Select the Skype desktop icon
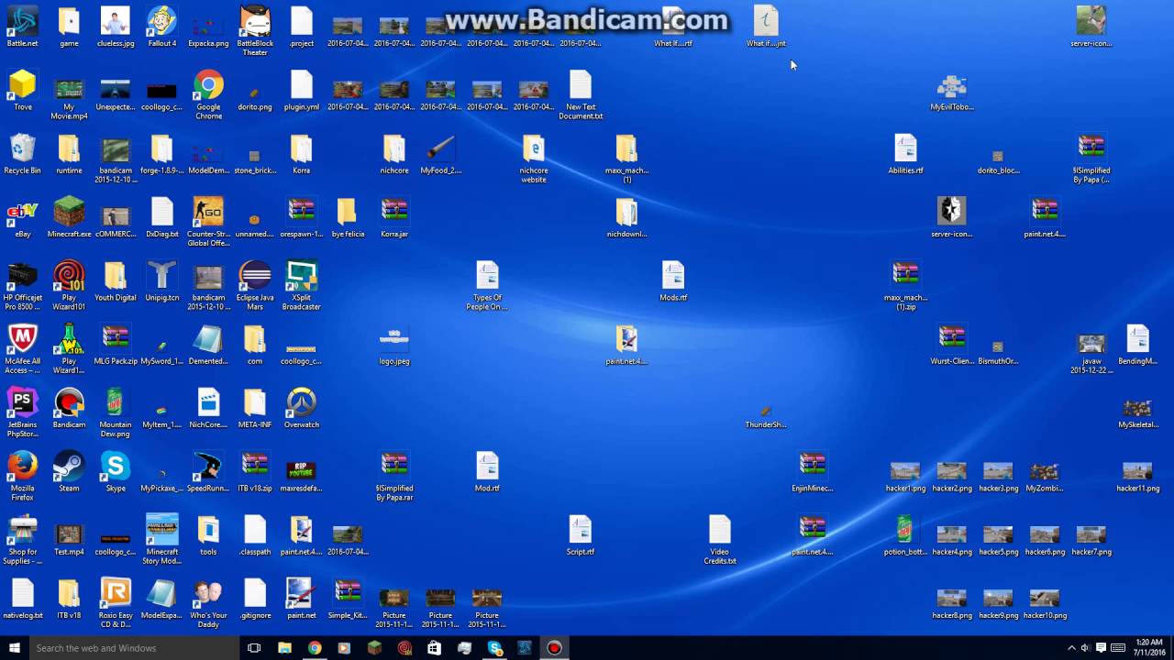Viewport: 1174px width, 660px height. click(116, 471)
